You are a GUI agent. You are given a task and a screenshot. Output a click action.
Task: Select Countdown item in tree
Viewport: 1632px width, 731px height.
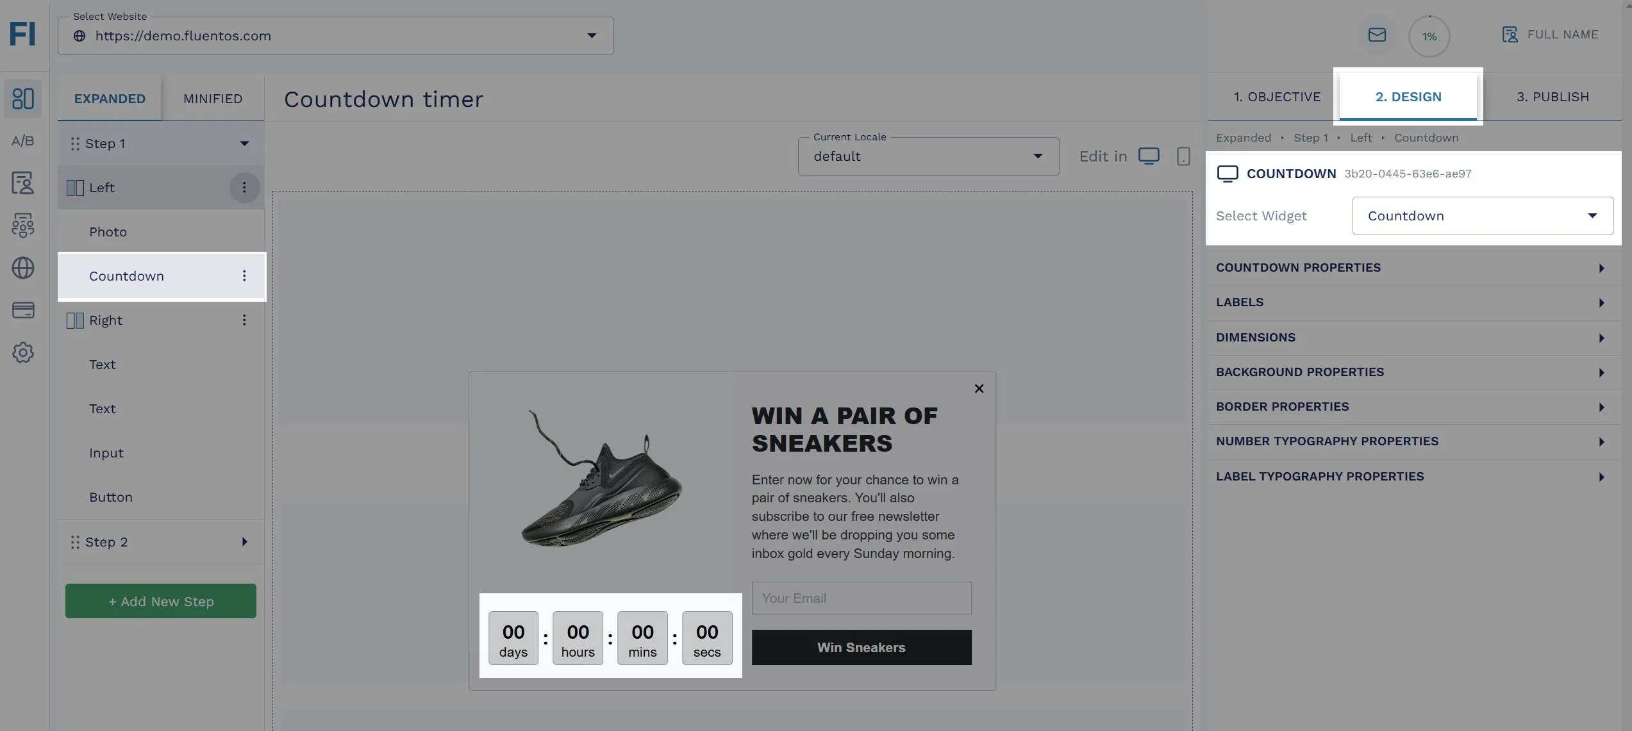click(161, 276)
